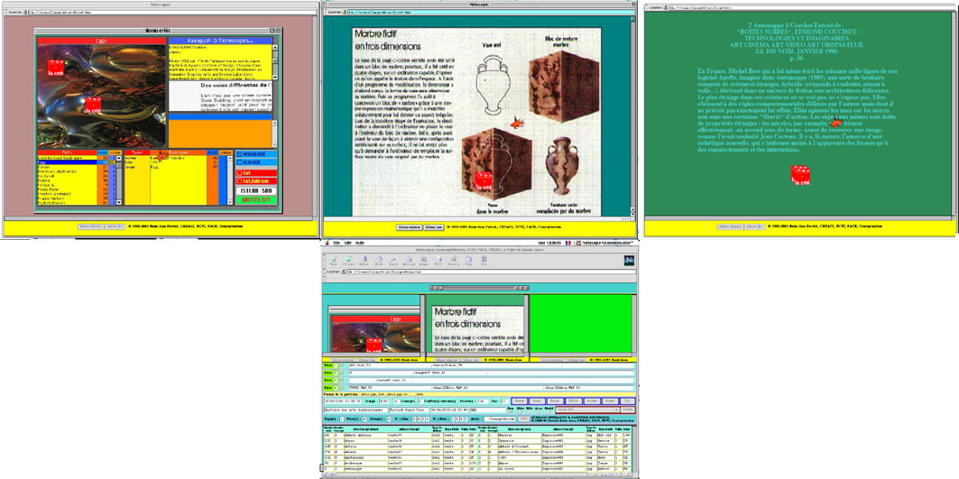Toggle the first blue checkbox above Fait
Image resolution: width=959 pixels, height=479 pixels.
tap(239, 154)
